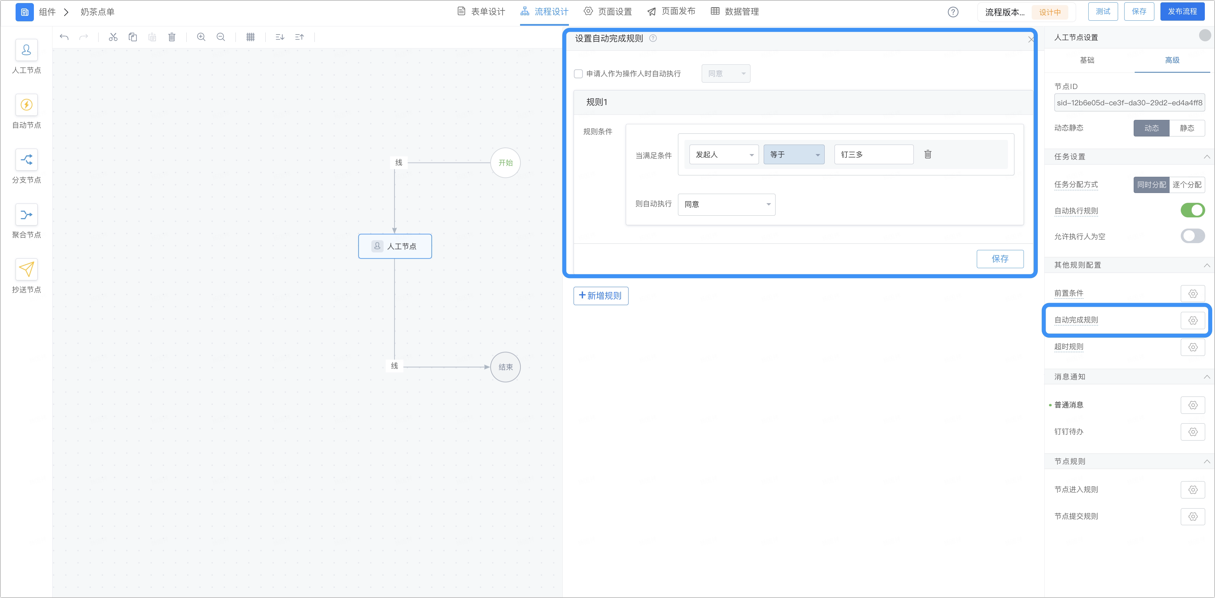This screenshot has height=598, width=1215.
Task: Check 申请人作为操作人时自动执行 checkbox
Action: (x=578, y=73)
